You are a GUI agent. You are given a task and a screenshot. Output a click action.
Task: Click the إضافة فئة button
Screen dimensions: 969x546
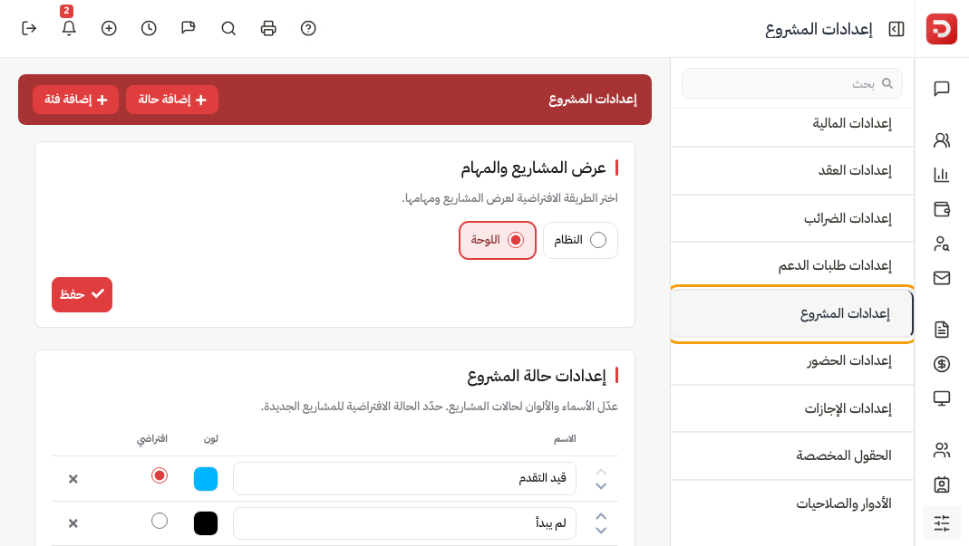coord(75,100)
